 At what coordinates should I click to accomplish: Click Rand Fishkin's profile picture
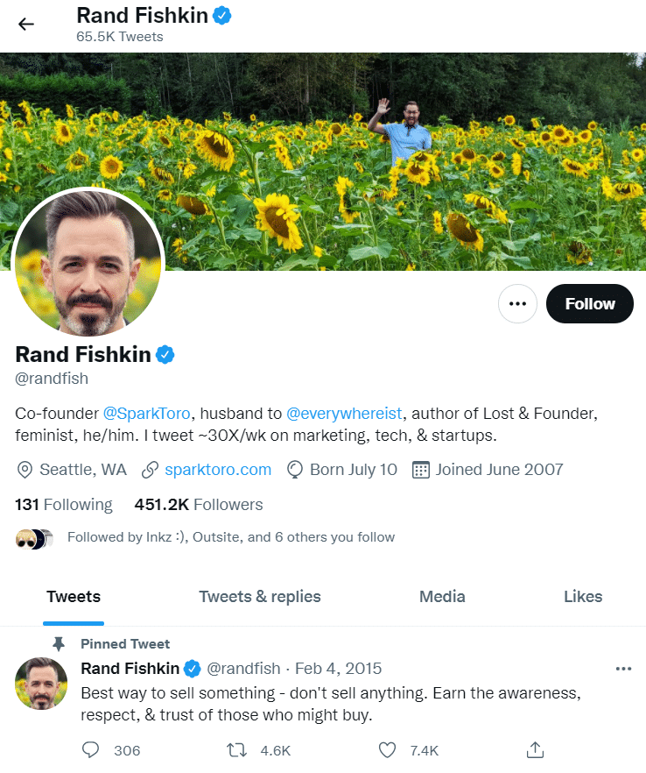[x=88, y=260]
